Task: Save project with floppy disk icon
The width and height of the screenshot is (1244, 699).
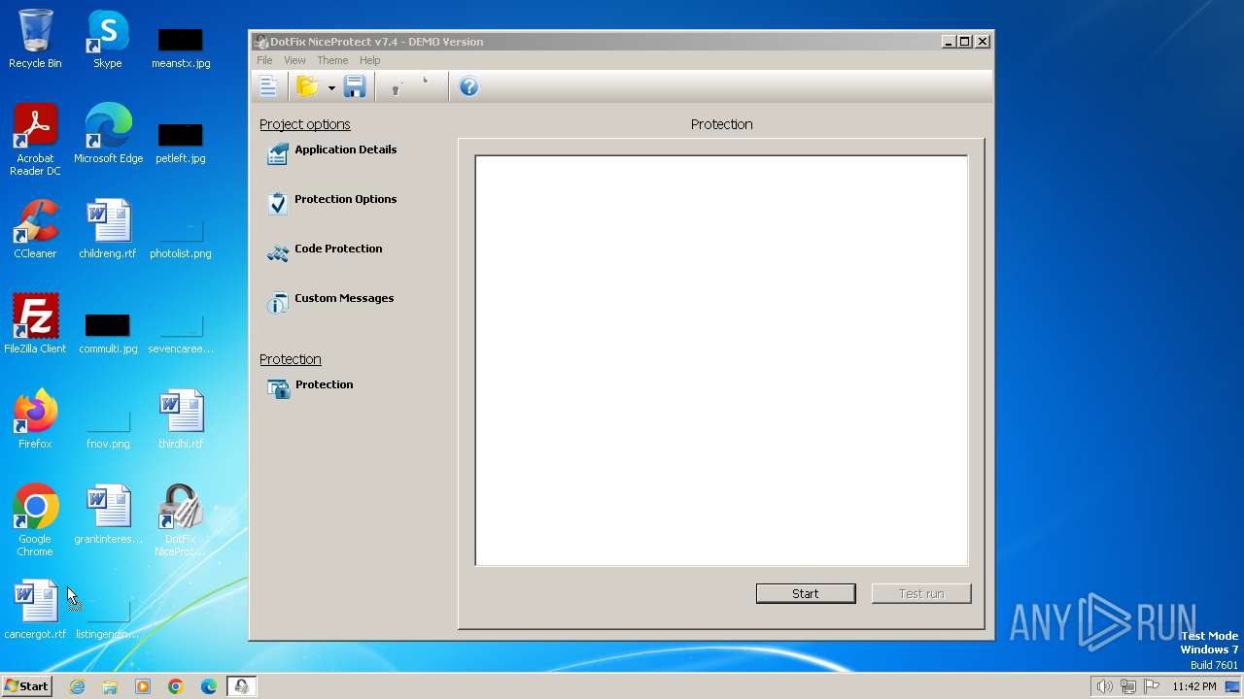Action: tap(355, 86)
